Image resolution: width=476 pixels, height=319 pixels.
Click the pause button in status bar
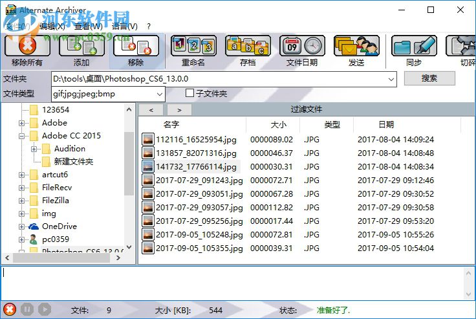[27, 309]
